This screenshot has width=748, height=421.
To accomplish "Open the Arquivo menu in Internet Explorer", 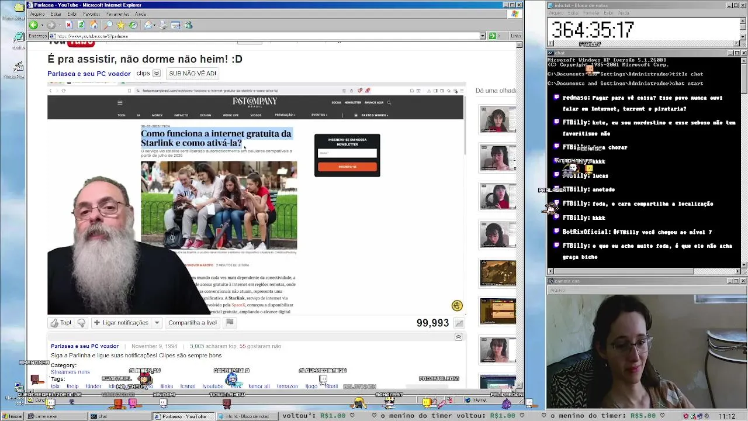I will click(37, 14).
